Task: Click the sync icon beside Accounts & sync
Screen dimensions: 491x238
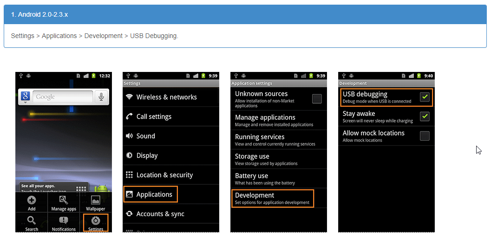Action: tap(129, 214)
